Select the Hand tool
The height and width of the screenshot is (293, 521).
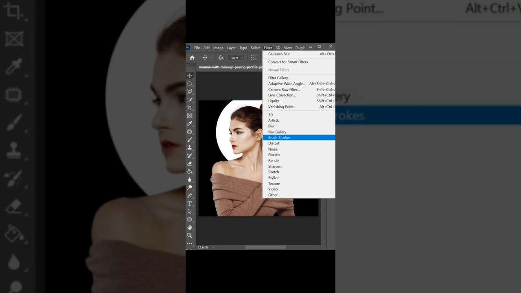[x=190, y=227]
